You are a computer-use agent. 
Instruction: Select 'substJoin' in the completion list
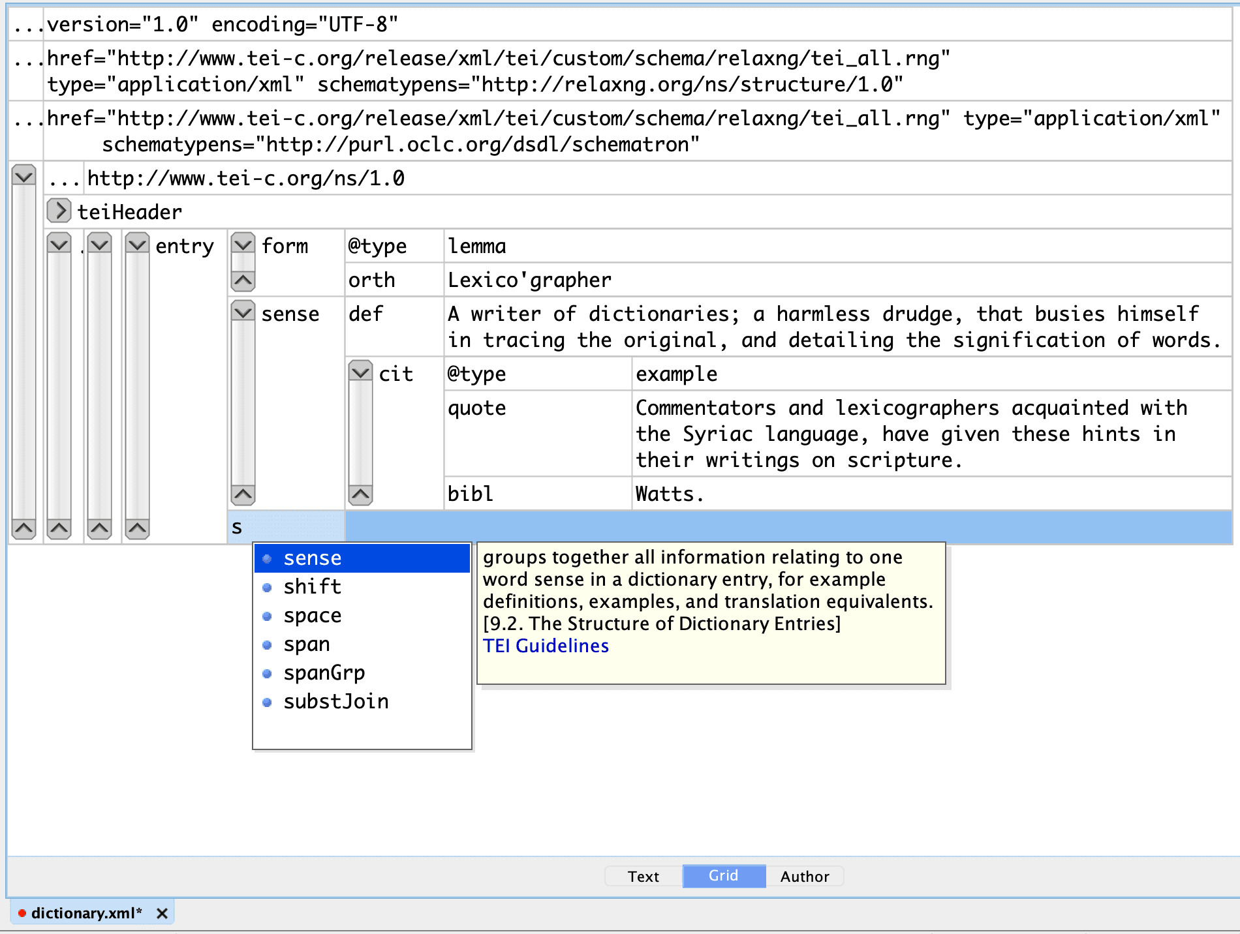click(x=335, y=702)
